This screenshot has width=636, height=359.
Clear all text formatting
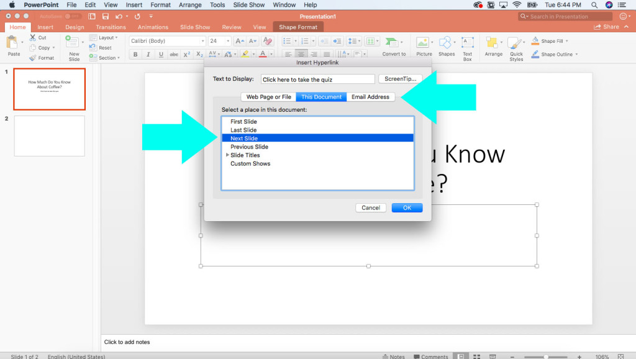(267, 41)
